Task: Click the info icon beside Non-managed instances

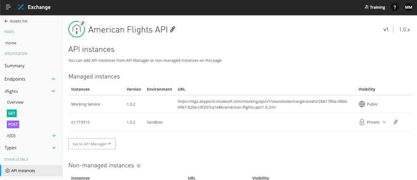Action: tap(139, 166)
